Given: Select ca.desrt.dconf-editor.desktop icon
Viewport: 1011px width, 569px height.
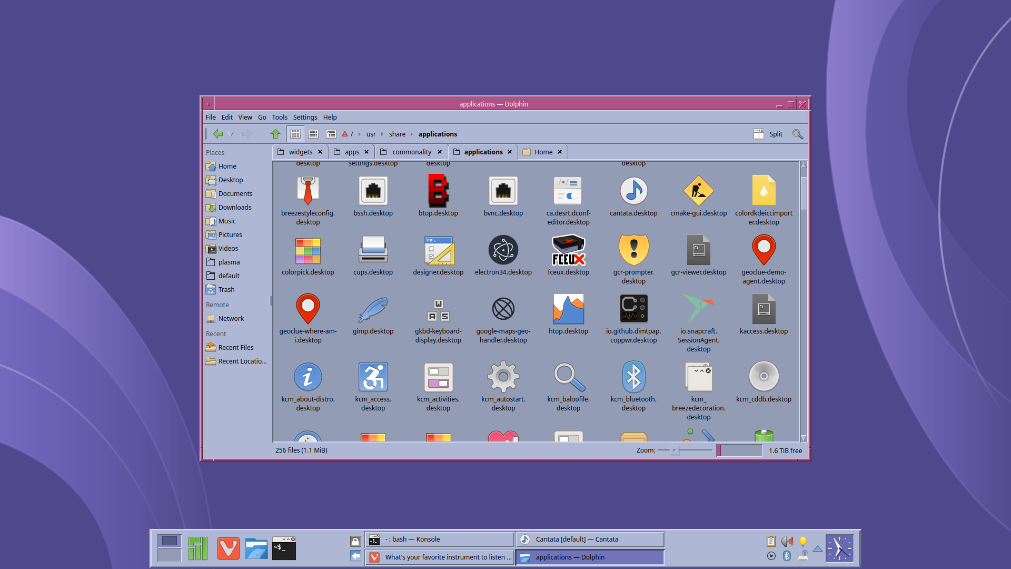Looking at the screenshot, I should [568, 191].
